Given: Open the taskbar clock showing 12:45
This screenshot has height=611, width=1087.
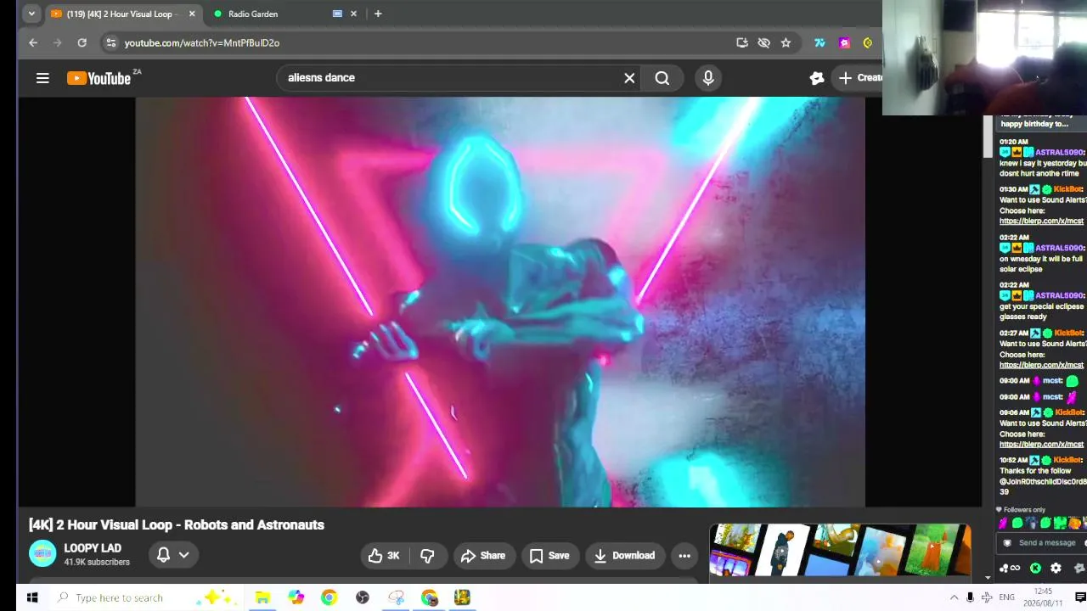Looking at the screenshot, I should tap(1044, 597).
